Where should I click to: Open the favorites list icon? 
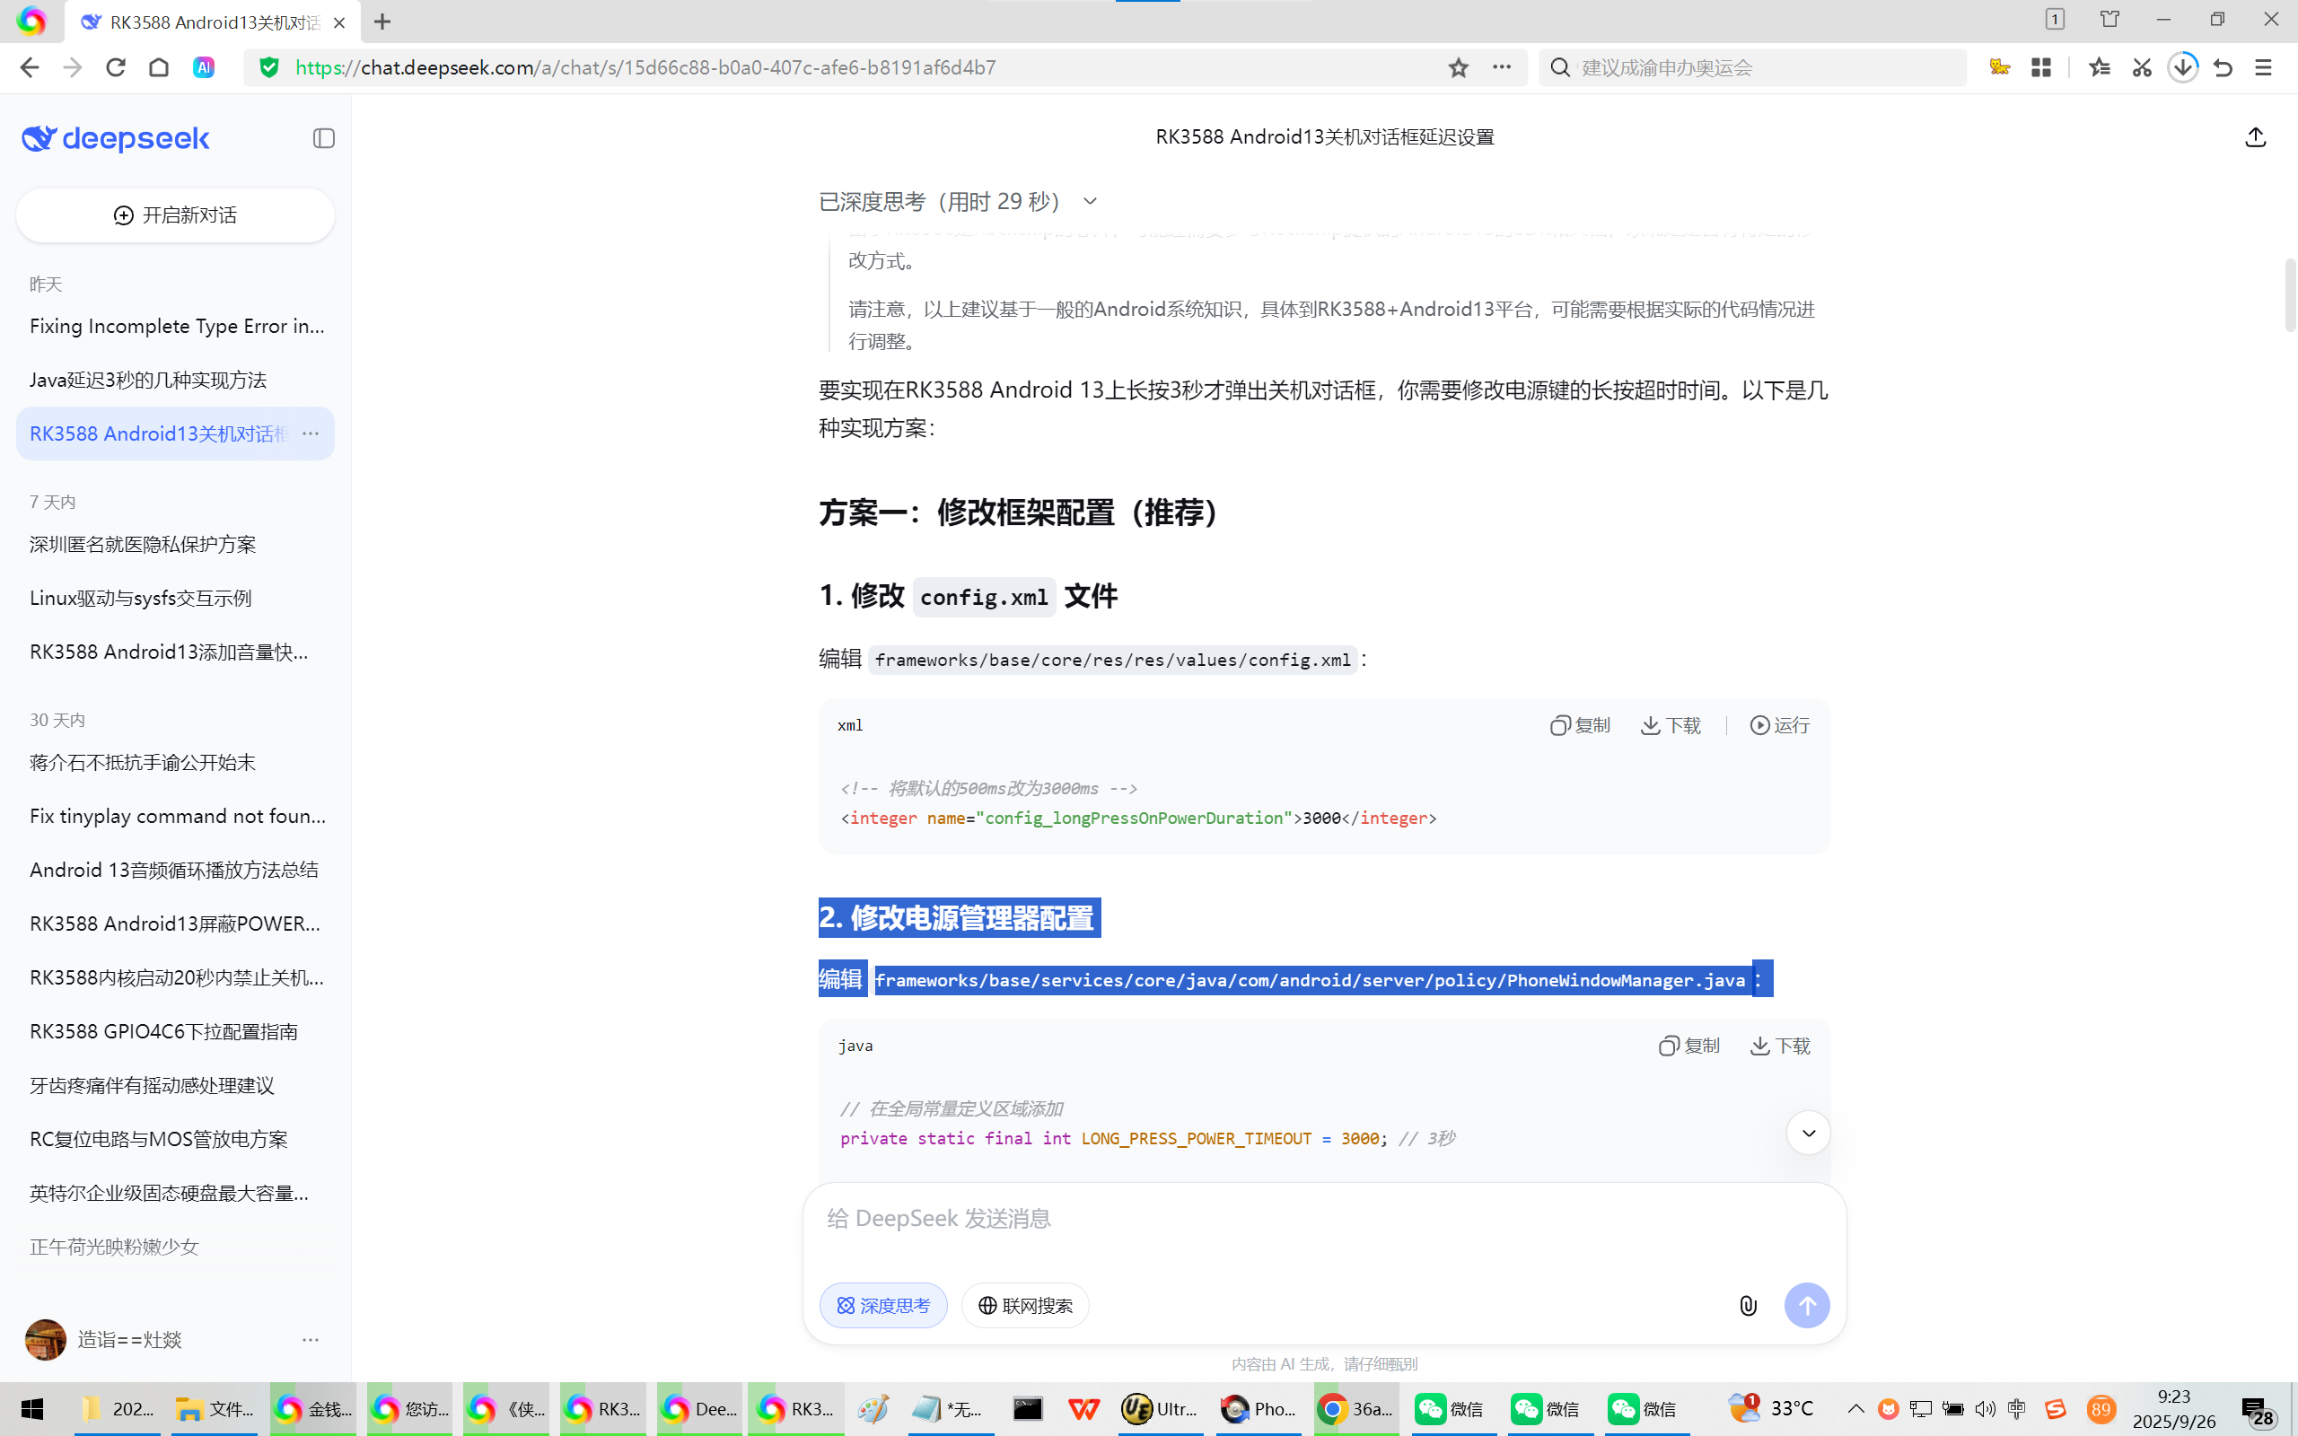2100,67
